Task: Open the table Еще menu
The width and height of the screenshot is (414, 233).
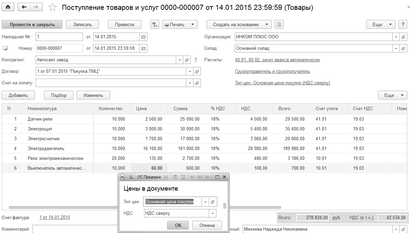Action: coord(393,95)
